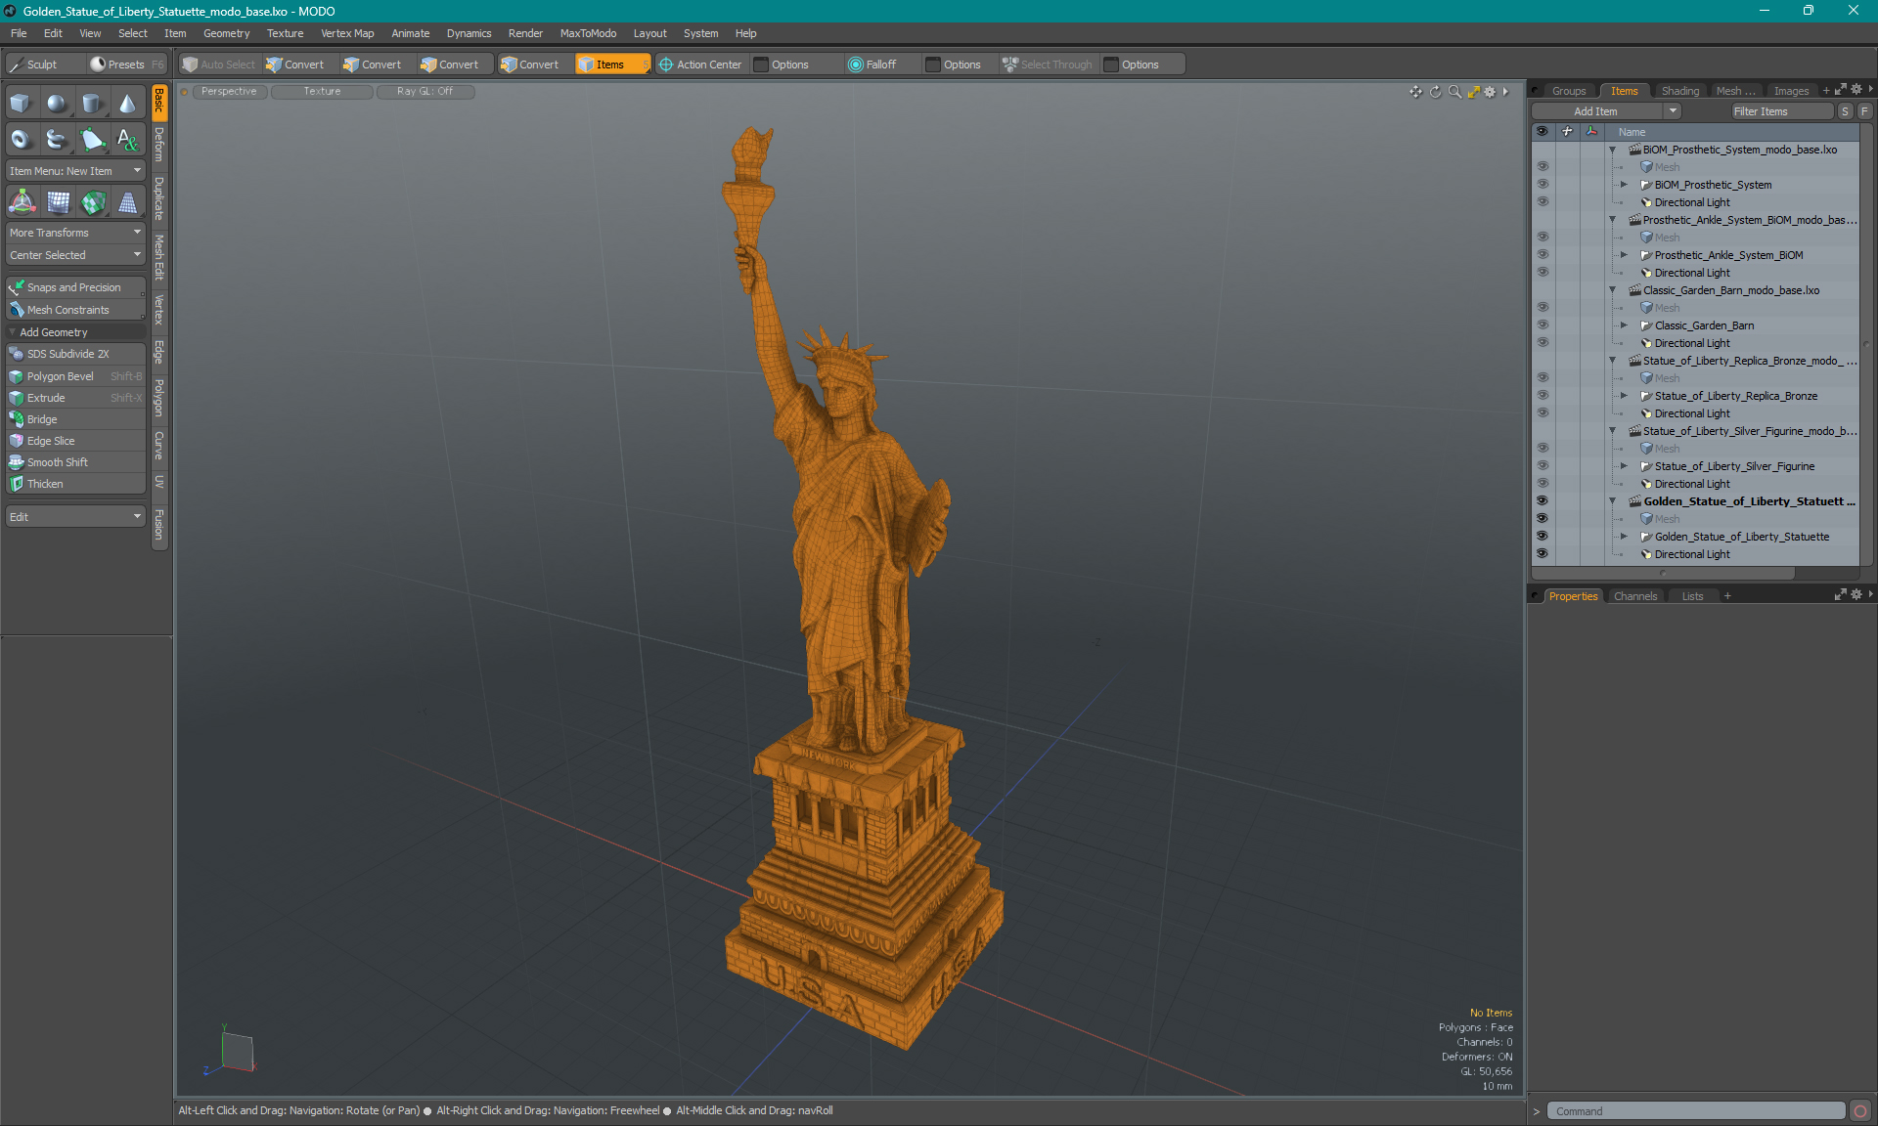Toggle visibility of Statue_of_Liberty_Silver_Figurine item
This screenshot has width=1878, height=1126.
coord(1543,466)
